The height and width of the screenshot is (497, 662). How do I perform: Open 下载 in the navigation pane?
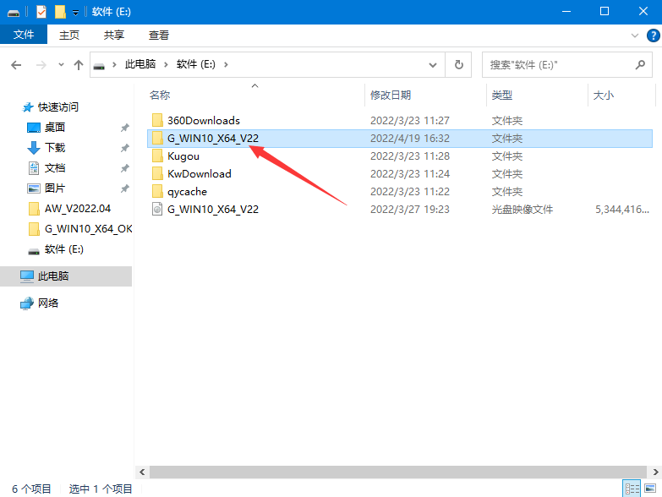coord(55,148)
